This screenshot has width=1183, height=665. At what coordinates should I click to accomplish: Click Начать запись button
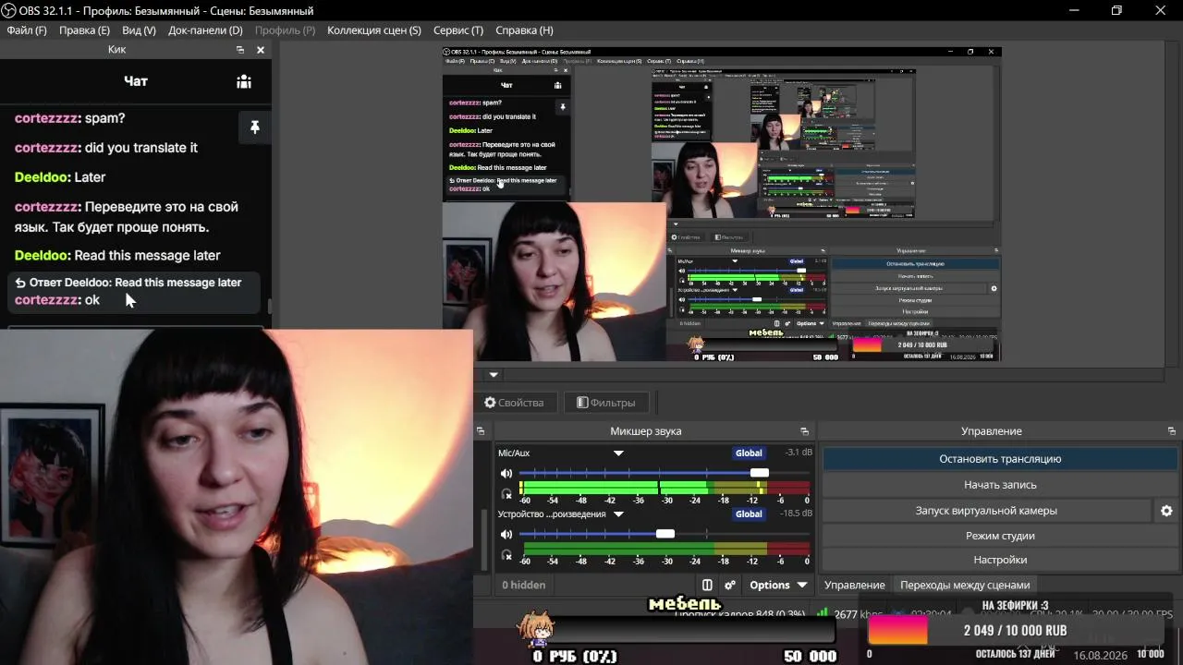point(1000,485)
